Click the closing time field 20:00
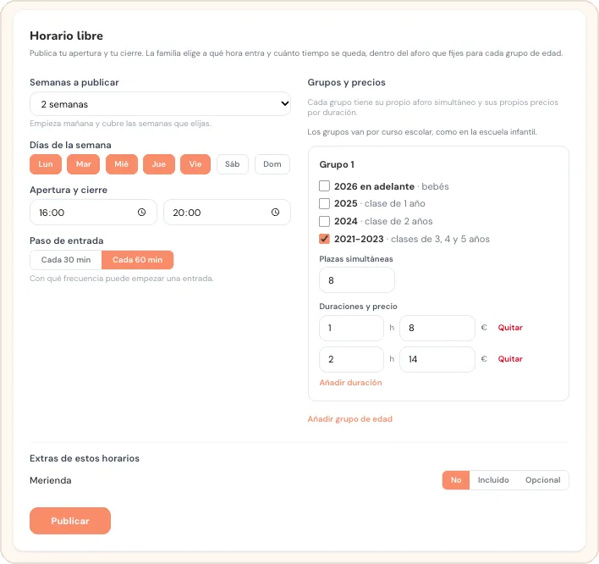599x564 pixels. 227,213
